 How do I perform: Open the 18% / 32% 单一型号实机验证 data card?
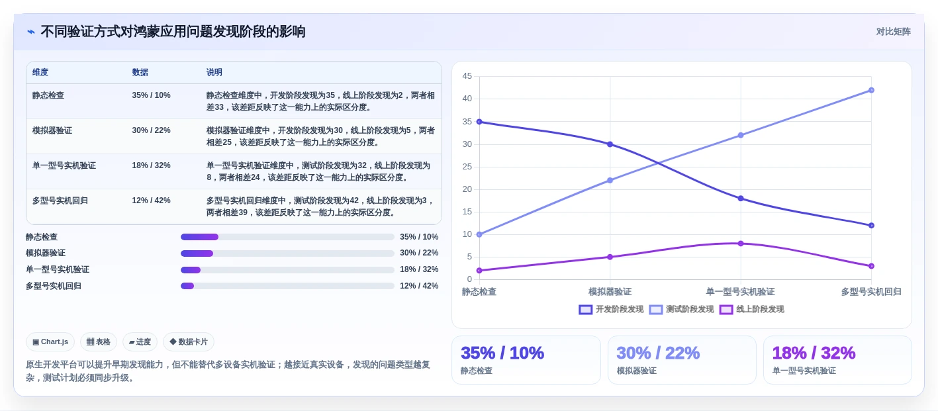pyautogui.click(x=837, y=360)
